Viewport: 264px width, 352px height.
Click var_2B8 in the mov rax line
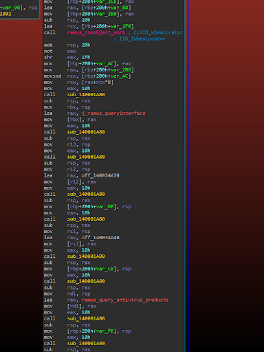coord(121,70)
